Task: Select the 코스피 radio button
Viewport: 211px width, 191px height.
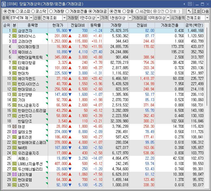Action: (17, 12)
